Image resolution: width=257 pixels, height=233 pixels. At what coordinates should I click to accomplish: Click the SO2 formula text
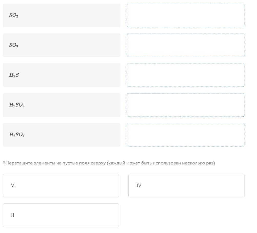click(14, 15)
